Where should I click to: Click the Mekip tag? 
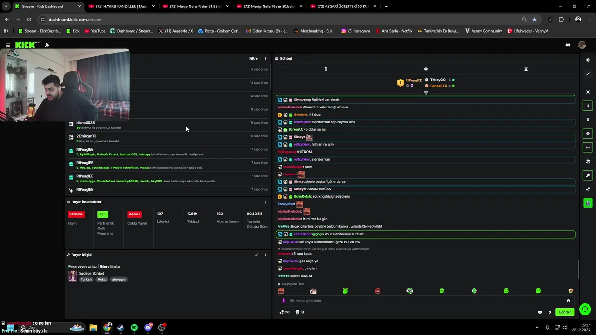pyautogui.click(x=102, y=280)
